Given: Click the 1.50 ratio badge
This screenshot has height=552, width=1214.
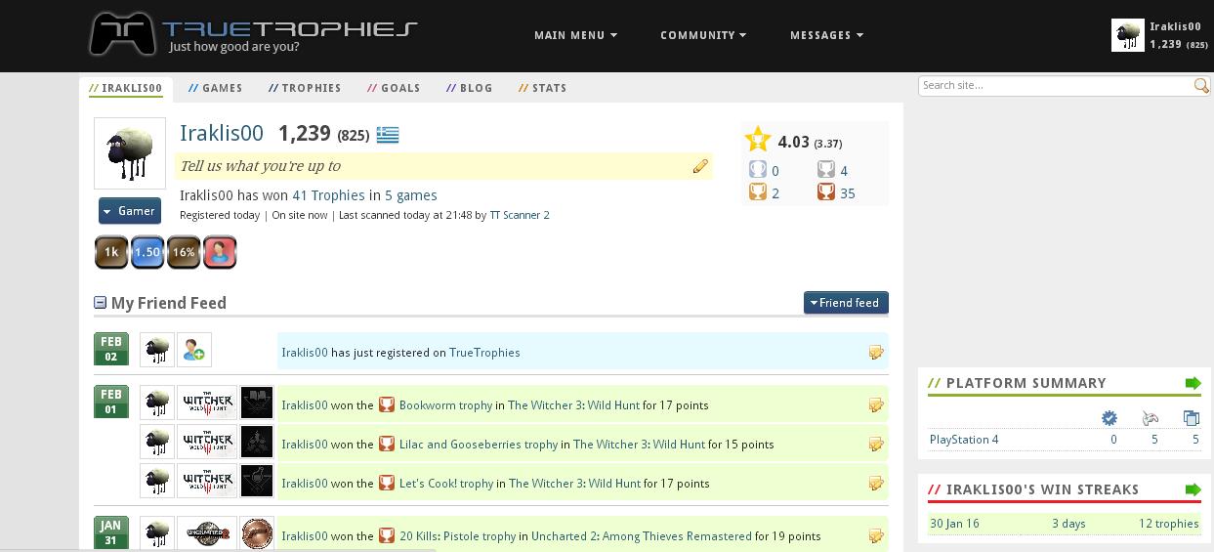Looking at the screenshot, I should [x=147, y=252].
